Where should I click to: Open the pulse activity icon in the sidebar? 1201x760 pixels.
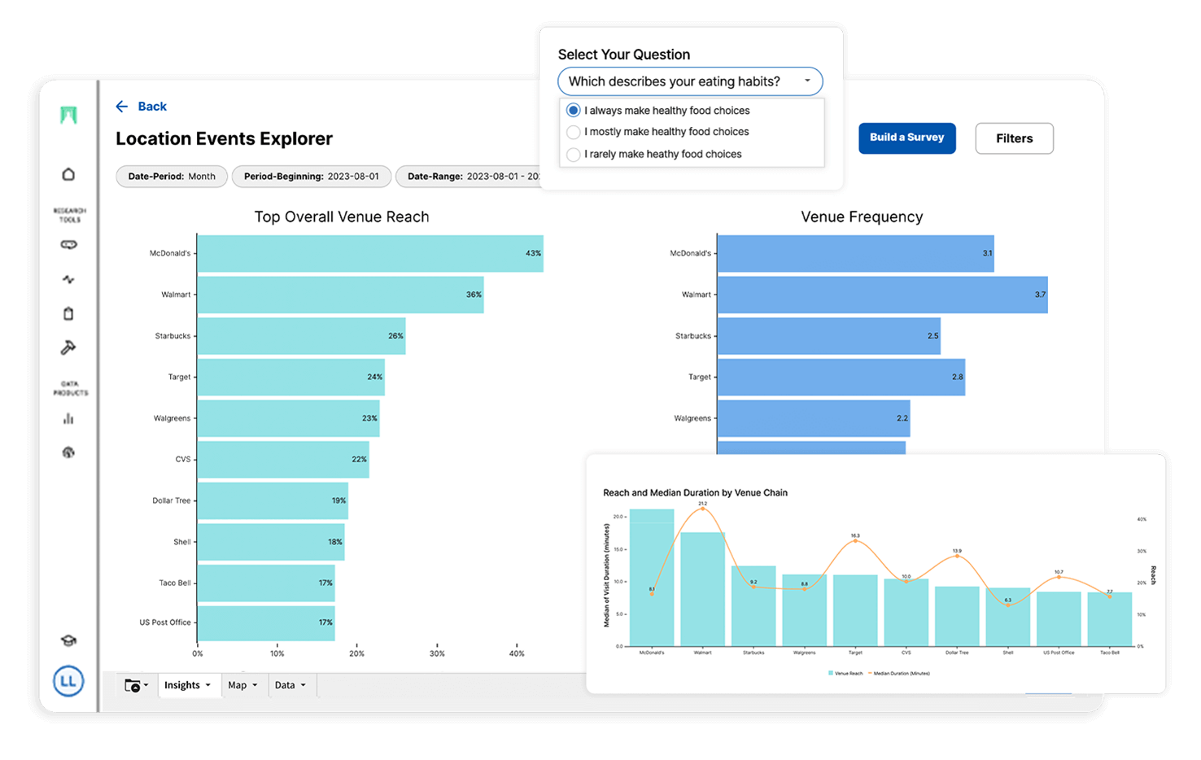coord(68,279)
